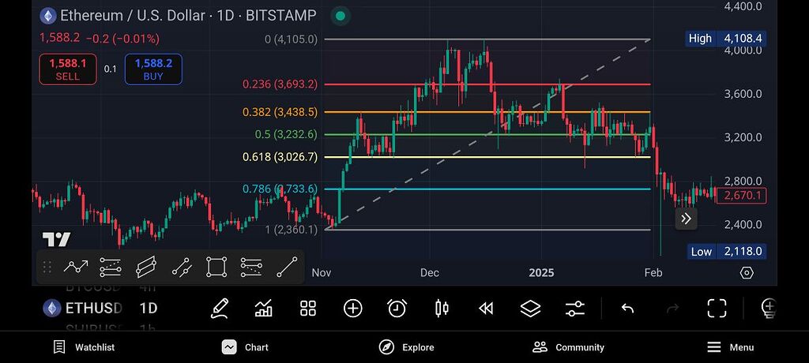Image resolution: width=809 pixels, height=363 pixels.
Task: Switch to the Chart tab
Action: (245, 347)
